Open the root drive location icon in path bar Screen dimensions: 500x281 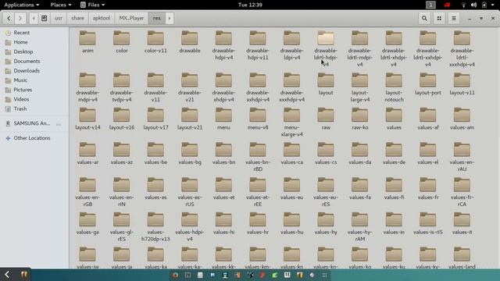44,18
